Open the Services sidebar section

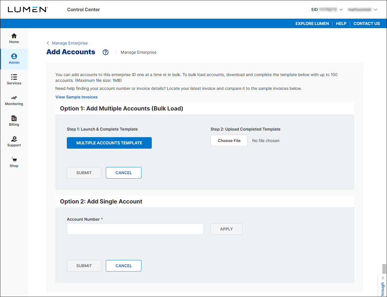point(14,80)
